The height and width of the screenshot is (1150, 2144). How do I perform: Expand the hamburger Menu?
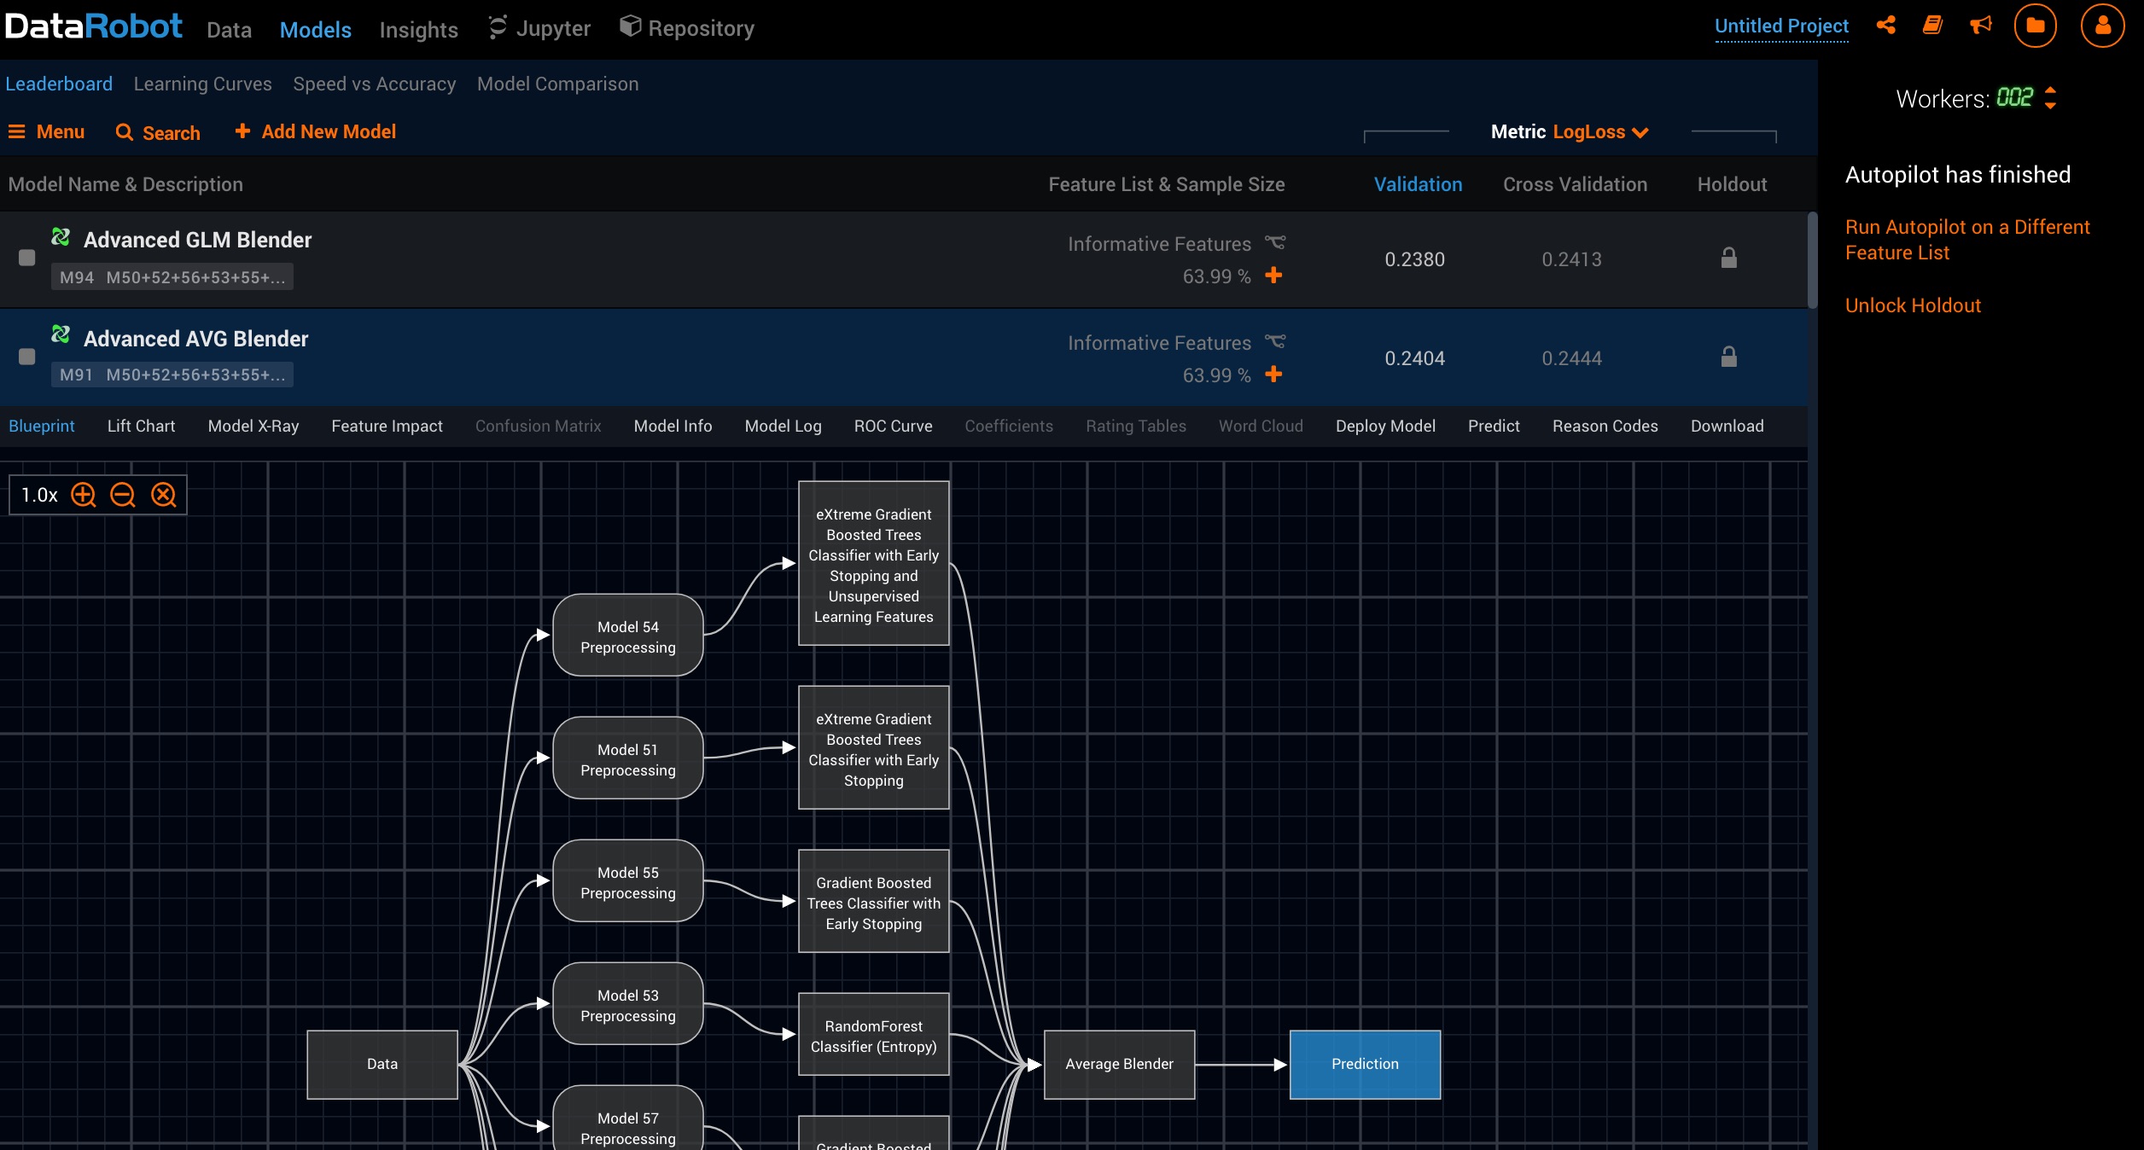coord(46,132)
